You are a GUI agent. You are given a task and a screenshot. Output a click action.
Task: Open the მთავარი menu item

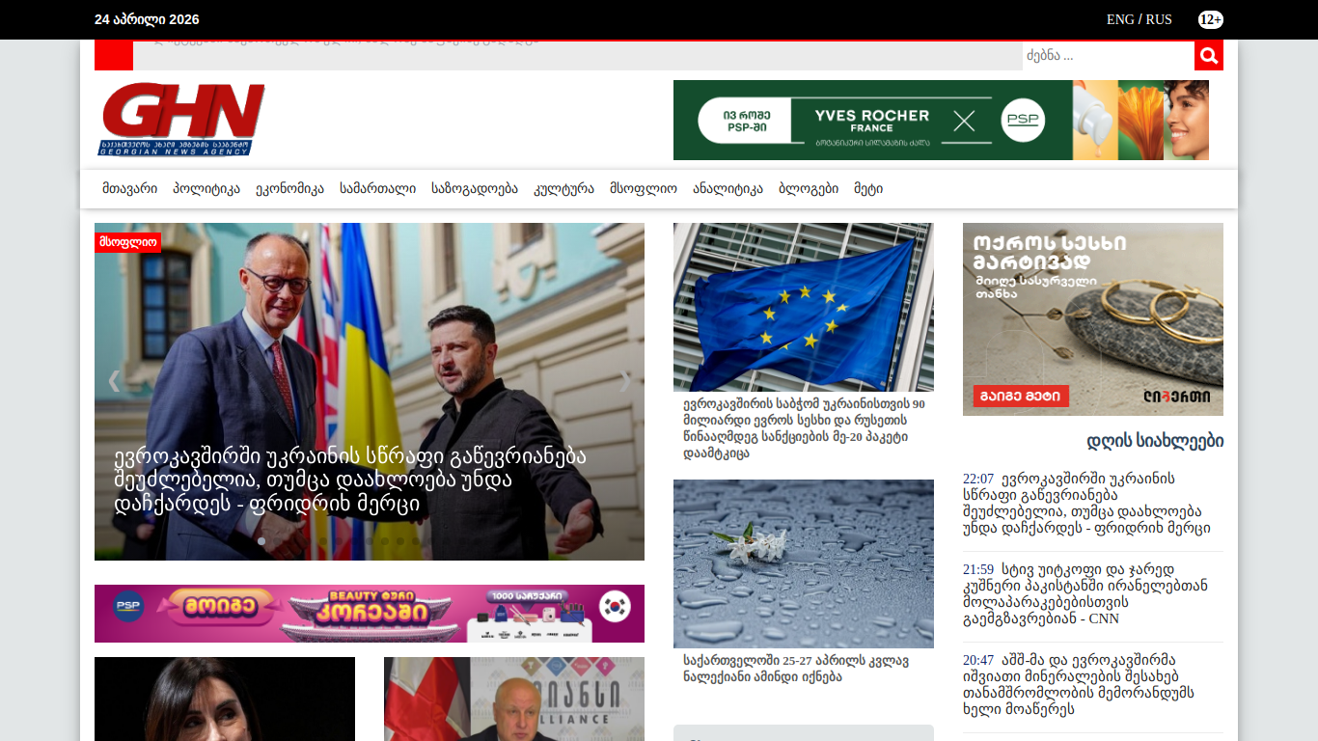tap(130, 189)
